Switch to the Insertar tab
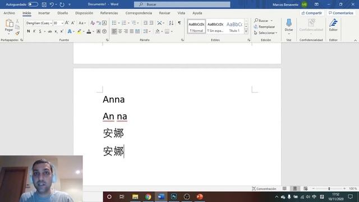The height and width of the screenshot is (202, 359). [x=44, y=13]
